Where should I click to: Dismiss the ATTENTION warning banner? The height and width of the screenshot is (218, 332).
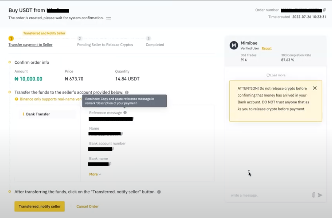(x=315, y=88)
